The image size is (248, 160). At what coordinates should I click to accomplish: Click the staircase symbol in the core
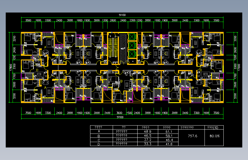(113, 47)
